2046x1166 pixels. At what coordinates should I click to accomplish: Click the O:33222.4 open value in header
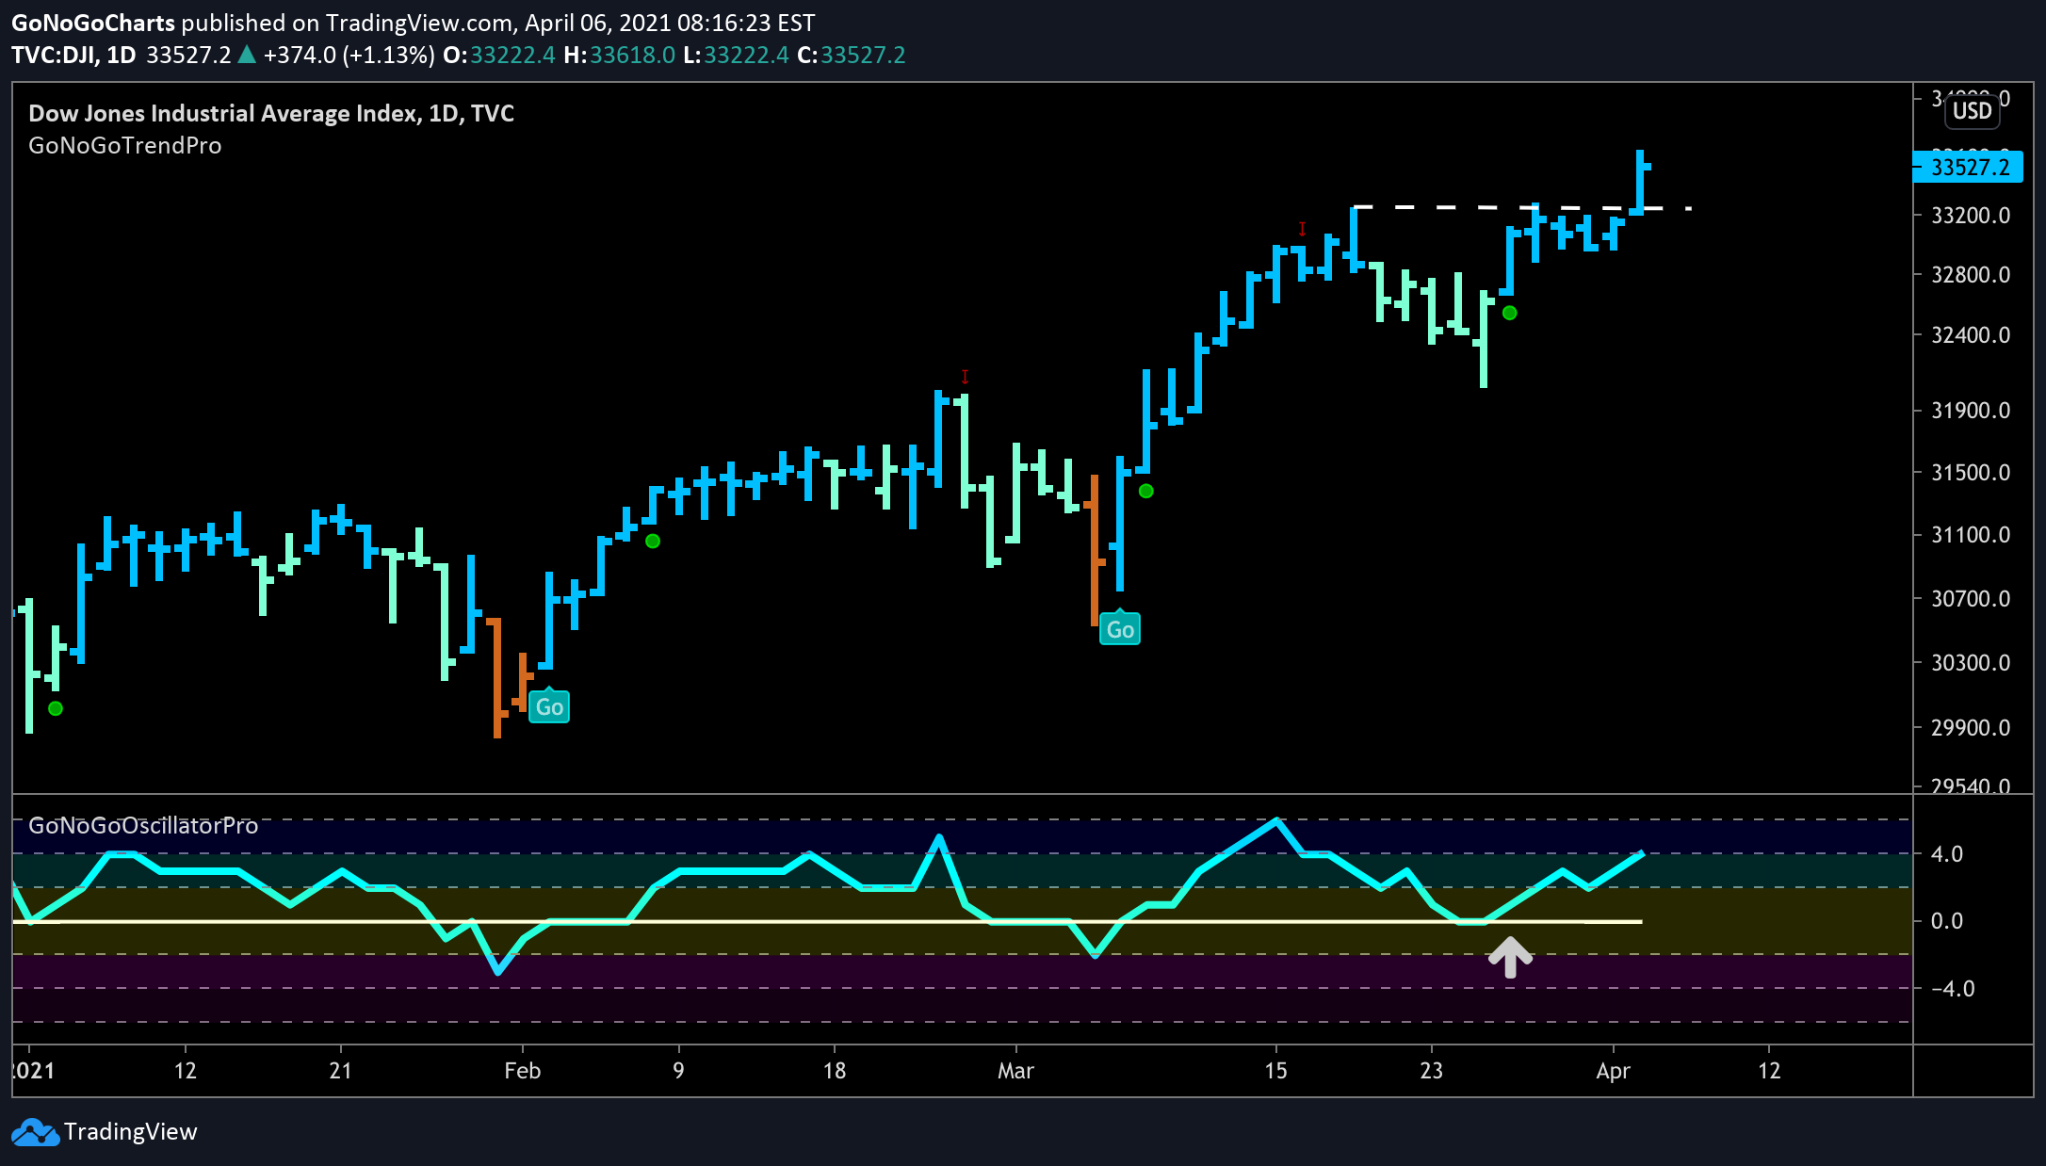pos(499,56)
